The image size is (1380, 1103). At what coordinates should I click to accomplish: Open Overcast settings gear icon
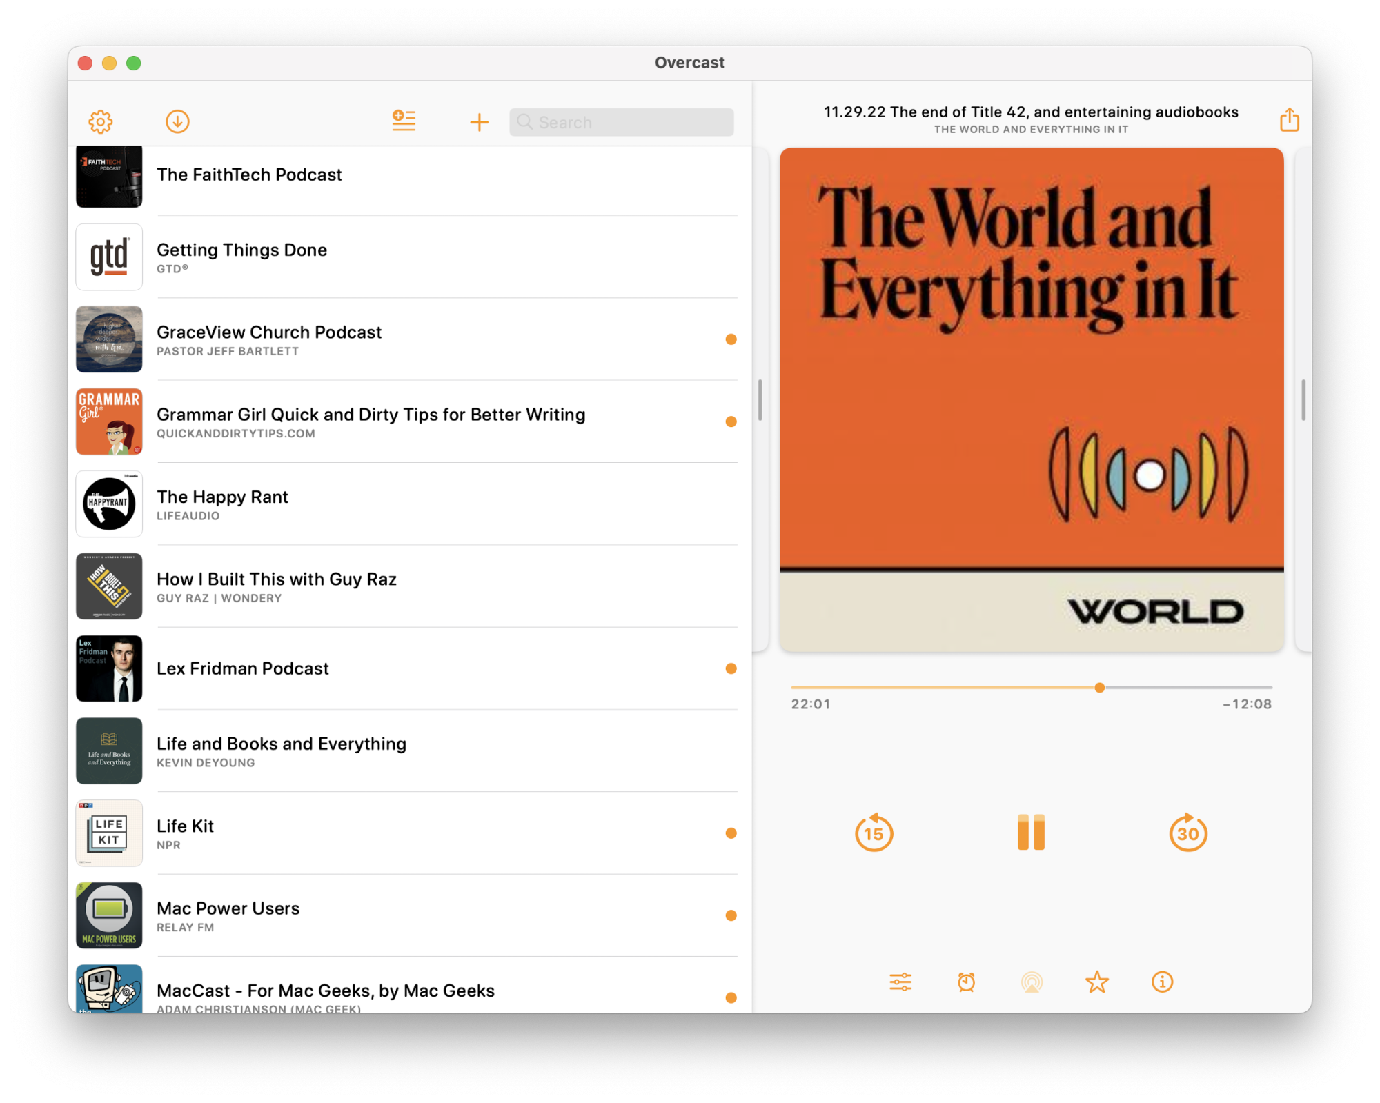[x=101, y=122]
